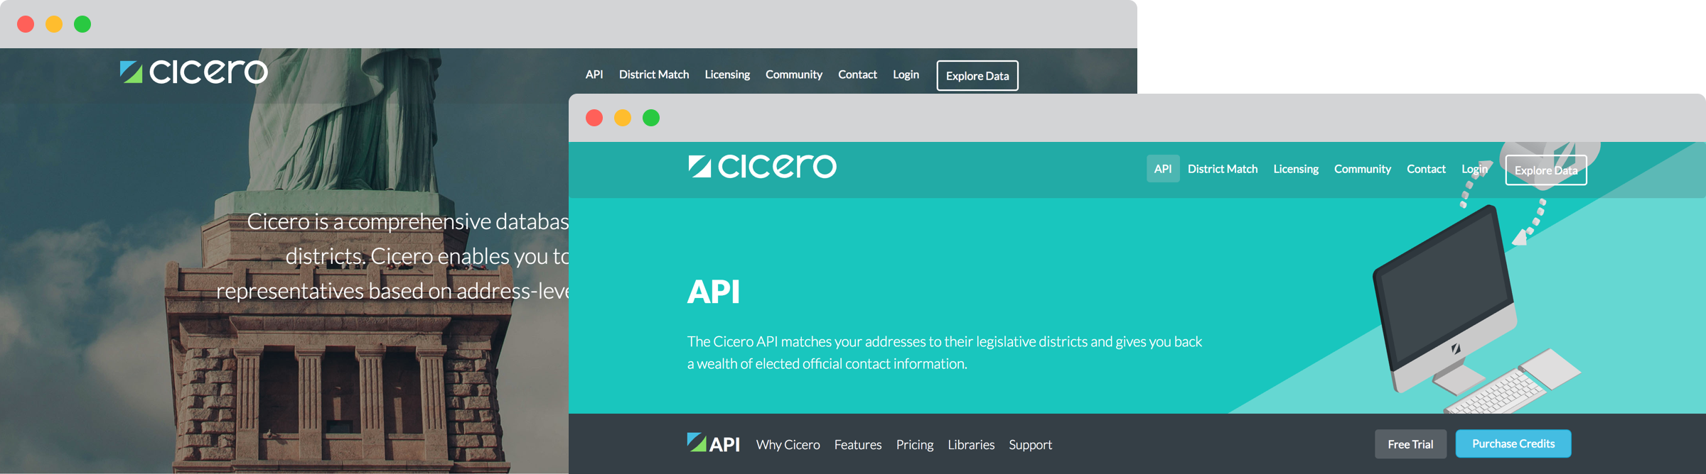Click the Cicero logo in the back window
This screenshot has height=474, width=1706.
pyautogui.click(x=193, y=72)
